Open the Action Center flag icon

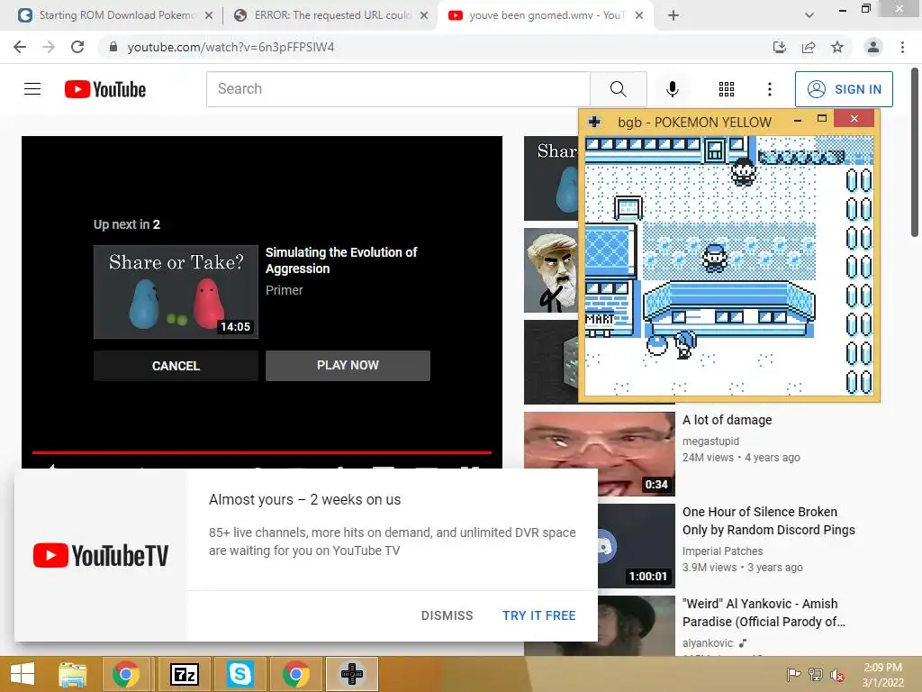coord(793,675)
